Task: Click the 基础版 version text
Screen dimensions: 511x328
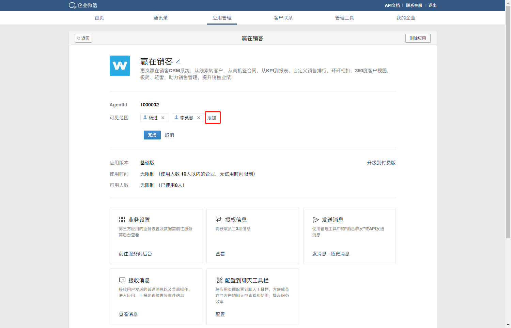Action: pos(147,163)
